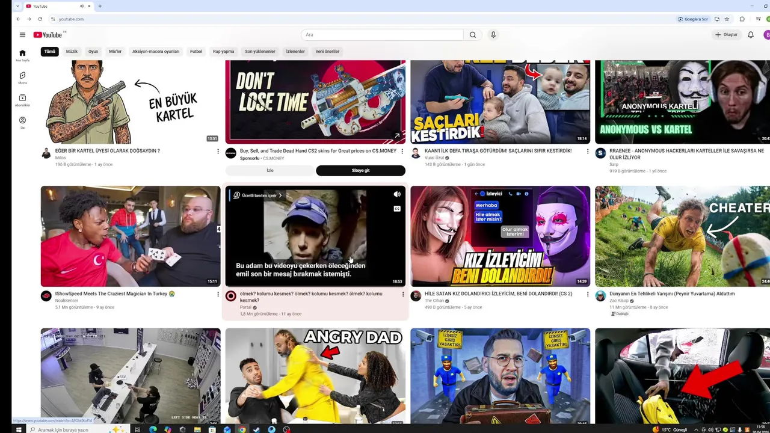Click the search magnifier button
The height and width of the screenshot is (433, 770).
point(473,35)
